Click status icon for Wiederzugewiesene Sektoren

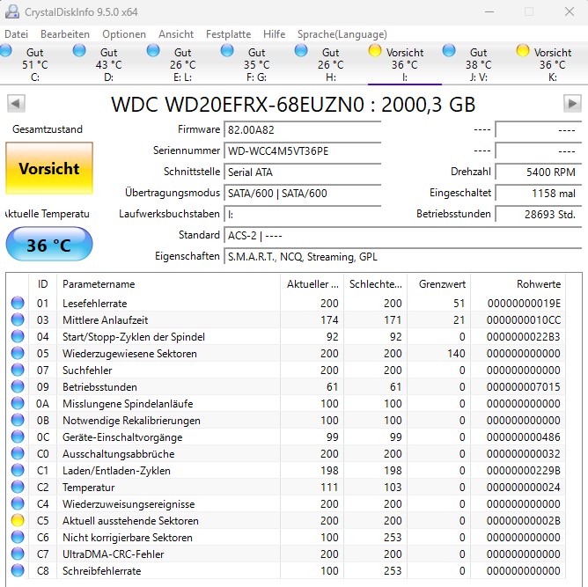coord(18,353)
